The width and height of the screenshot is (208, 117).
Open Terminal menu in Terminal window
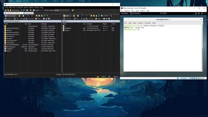pyautogui.click(x=147, y=23)
